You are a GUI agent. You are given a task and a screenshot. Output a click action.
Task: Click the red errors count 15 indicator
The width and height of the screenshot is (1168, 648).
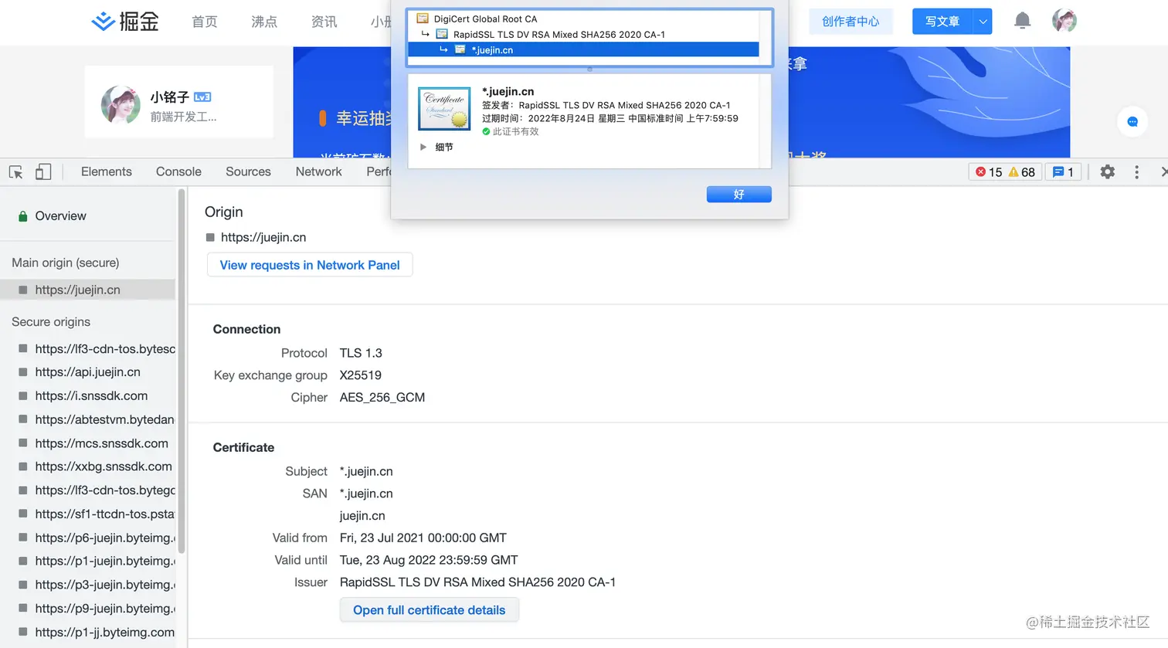point(989,172)
